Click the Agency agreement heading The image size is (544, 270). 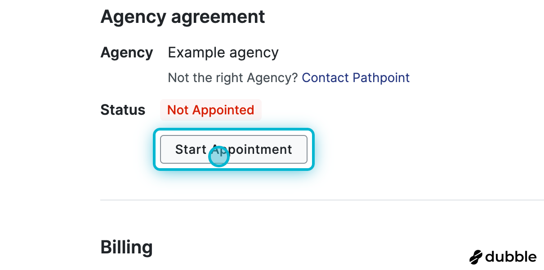coord(183,17)
